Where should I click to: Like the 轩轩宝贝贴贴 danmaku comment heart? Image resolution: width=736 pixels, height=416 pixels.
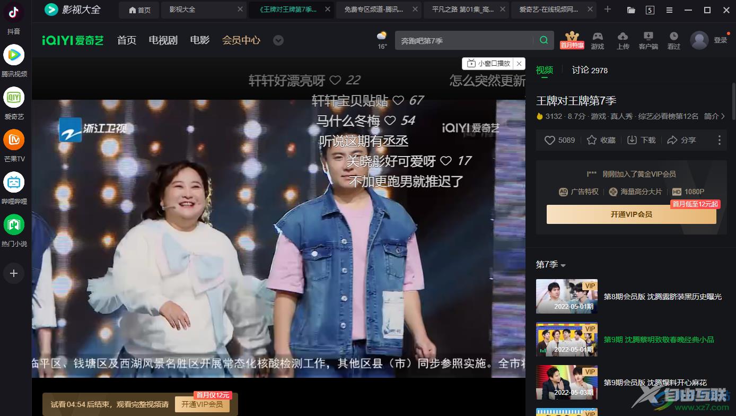pyautogui.click(x=398, y=100)
